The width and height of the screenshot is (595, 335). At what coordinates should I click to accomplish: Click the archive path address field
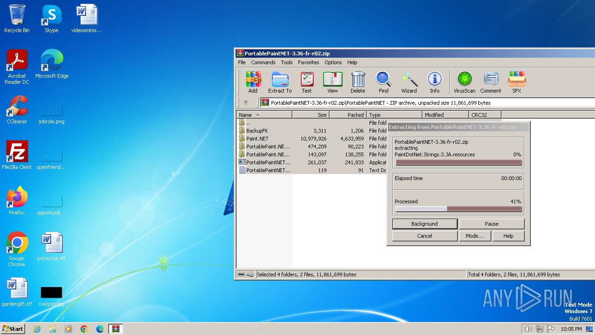pos(427,103)
